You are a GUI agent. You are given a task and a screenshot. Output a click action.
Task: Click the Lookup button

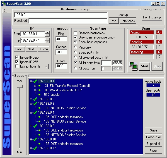pyautogui.click(x=123, y=15)
